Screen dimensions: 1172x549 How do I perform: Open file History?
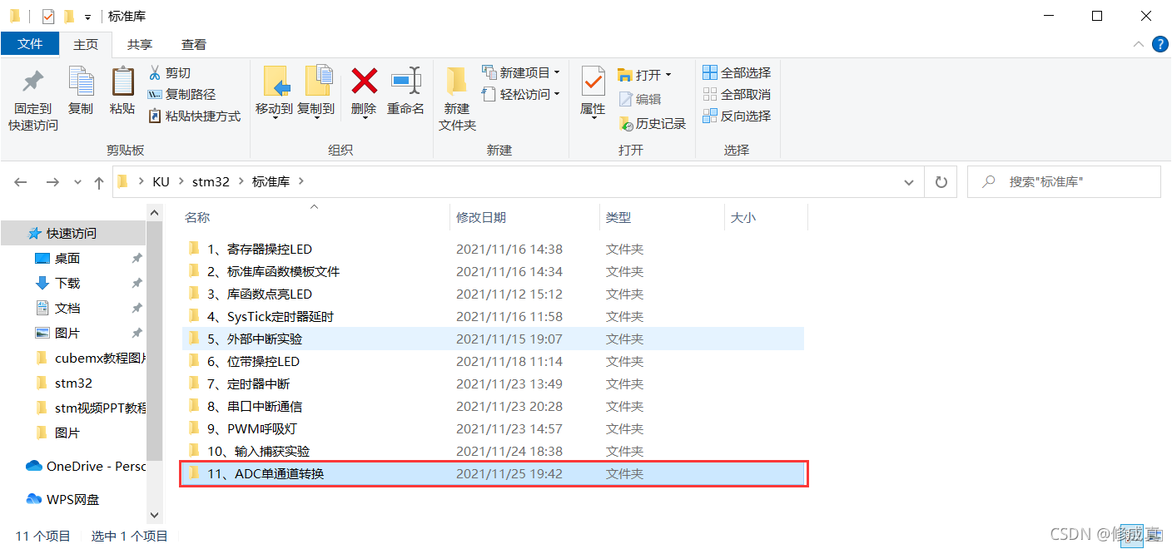click(x=652, y=124)
